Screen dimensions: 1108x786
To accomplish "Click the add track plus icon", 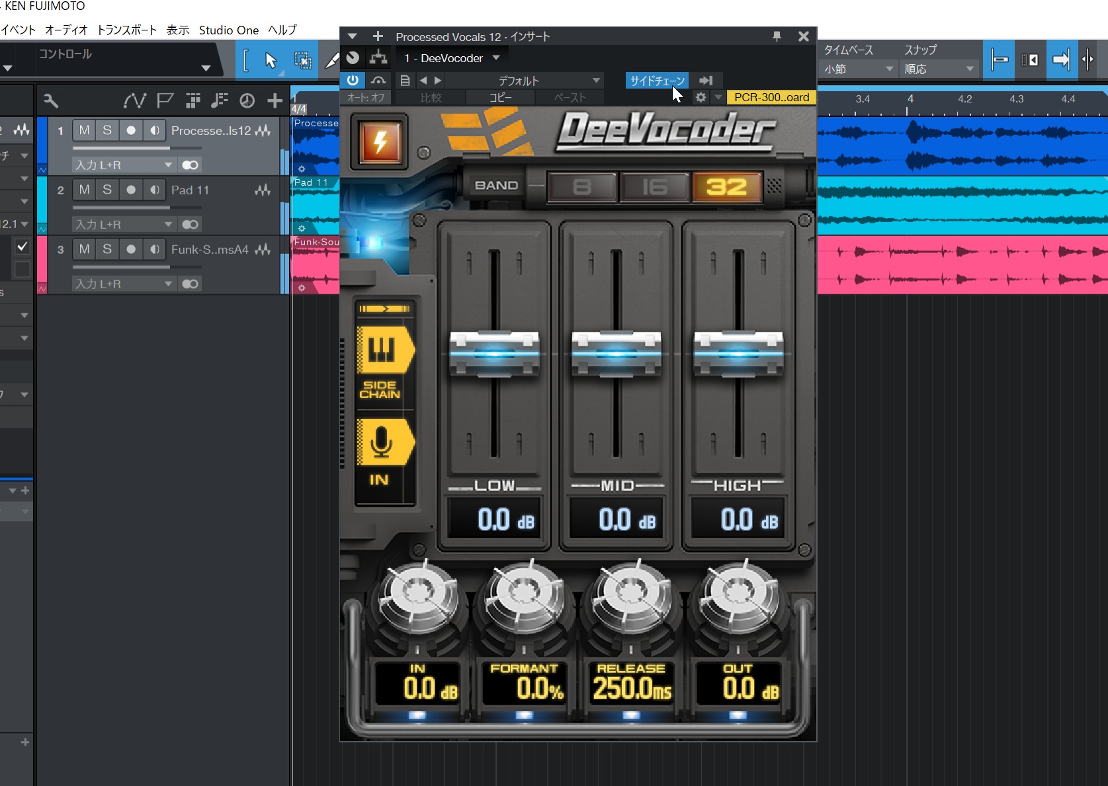I will [x=275, y=100].
